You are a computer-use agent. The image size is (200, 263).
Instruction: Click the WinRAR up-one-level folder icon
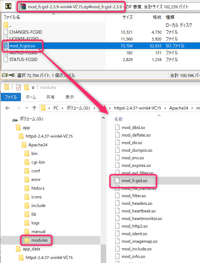click(x=8, y=7)
